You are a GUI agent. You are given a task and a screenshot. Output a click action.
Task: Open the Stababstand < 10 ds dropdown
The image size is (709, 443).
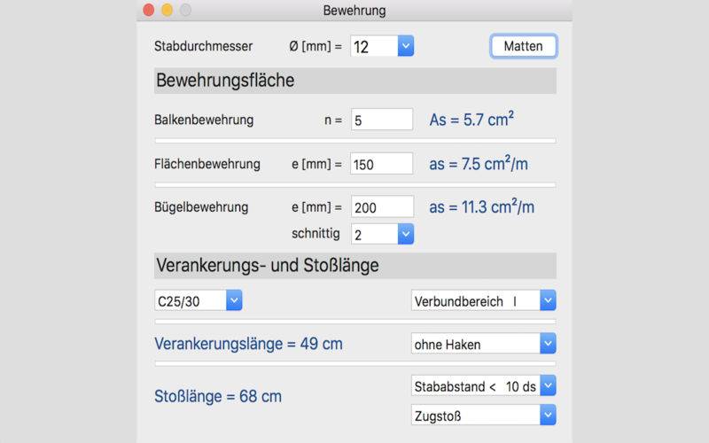point(548,385)
